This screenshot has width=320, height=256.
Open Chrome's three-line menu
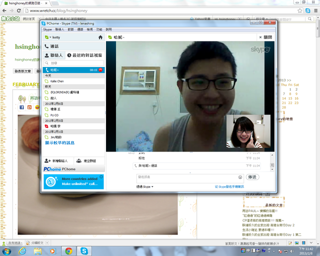(315, 10)
